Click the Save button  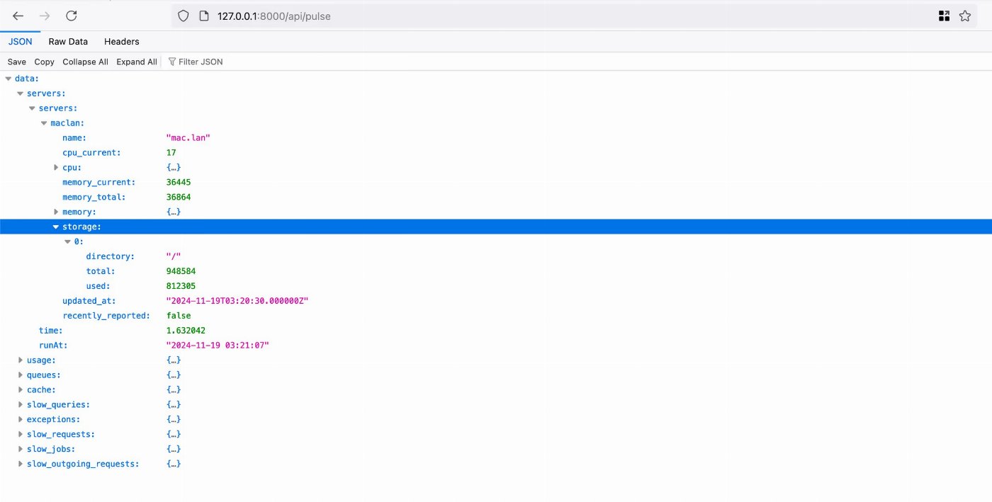[17, 62]
